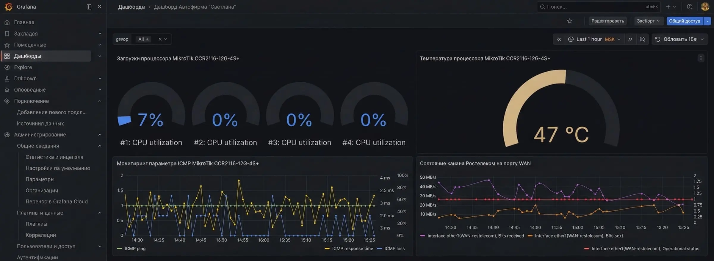Click the Grafana logo icon
This screenshot has height=261, width=714.
pos(9,7)
